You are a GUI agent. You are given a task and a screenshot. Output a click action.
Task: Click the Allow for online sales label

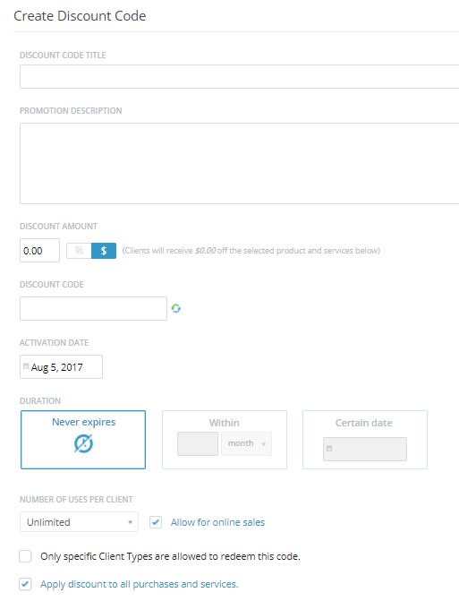point(217,522)
